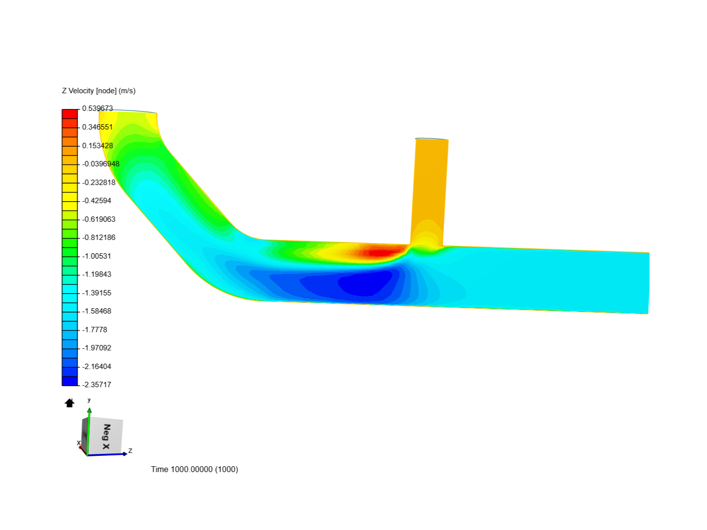Click the red x axis endpoint
The height and width of the screenshot is (530, 707).
81,447
